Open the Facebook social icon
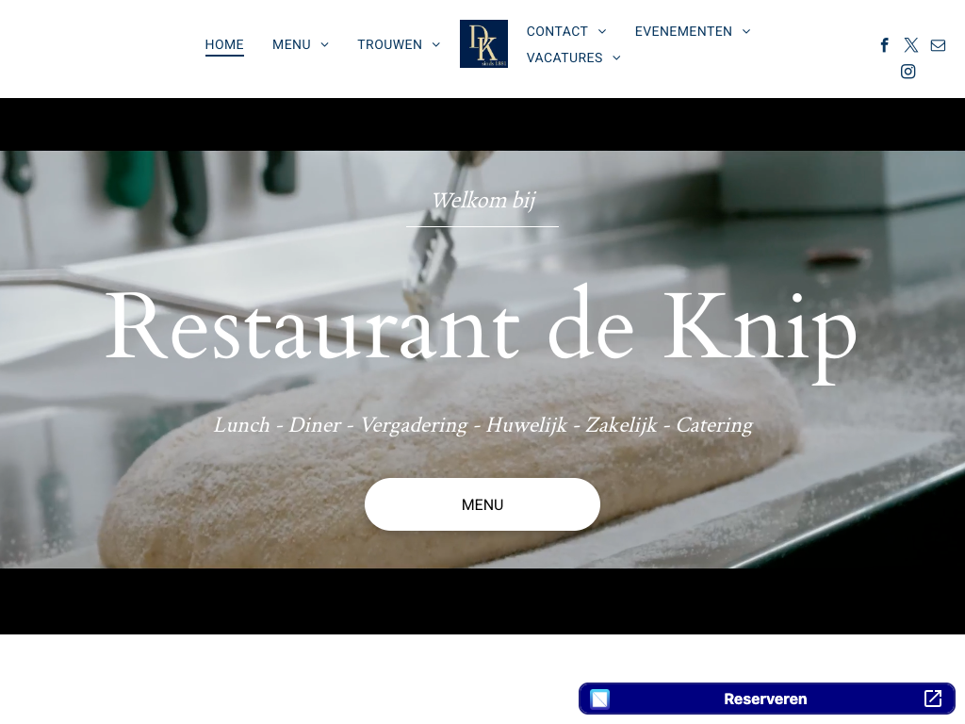965x724 pixels. (x=884, y=45)
